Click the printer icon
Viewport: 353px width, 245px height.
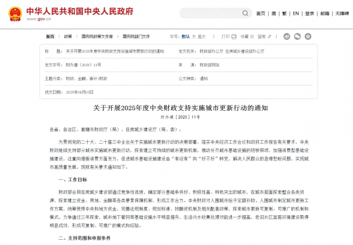point(234,36)
